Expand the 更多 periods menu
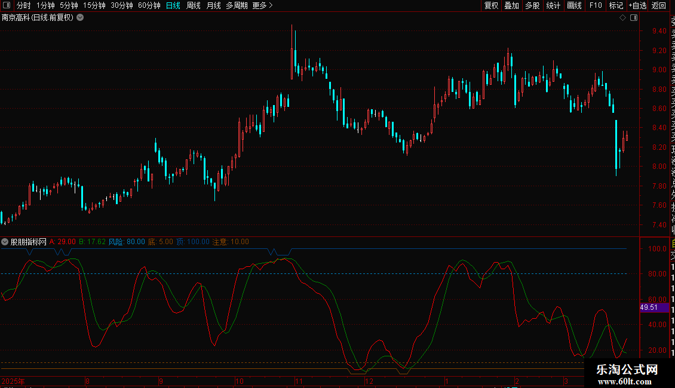Image resolution: width=675 pixels, height=388 pixels. coord(263,5)
